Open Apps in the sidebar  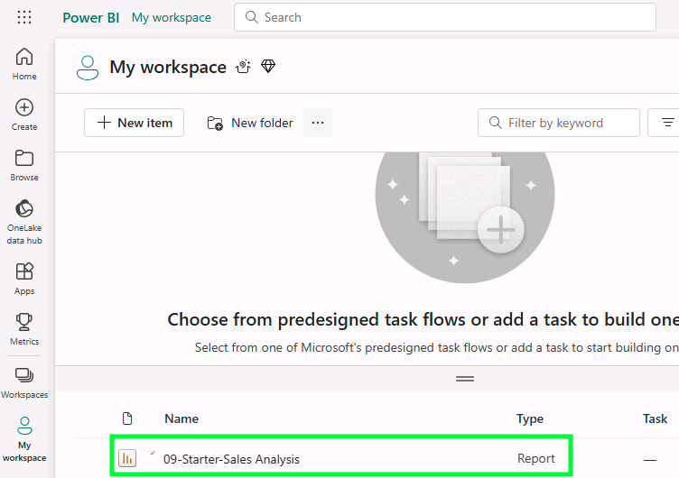pyautogui.click(x=24, y=279)
